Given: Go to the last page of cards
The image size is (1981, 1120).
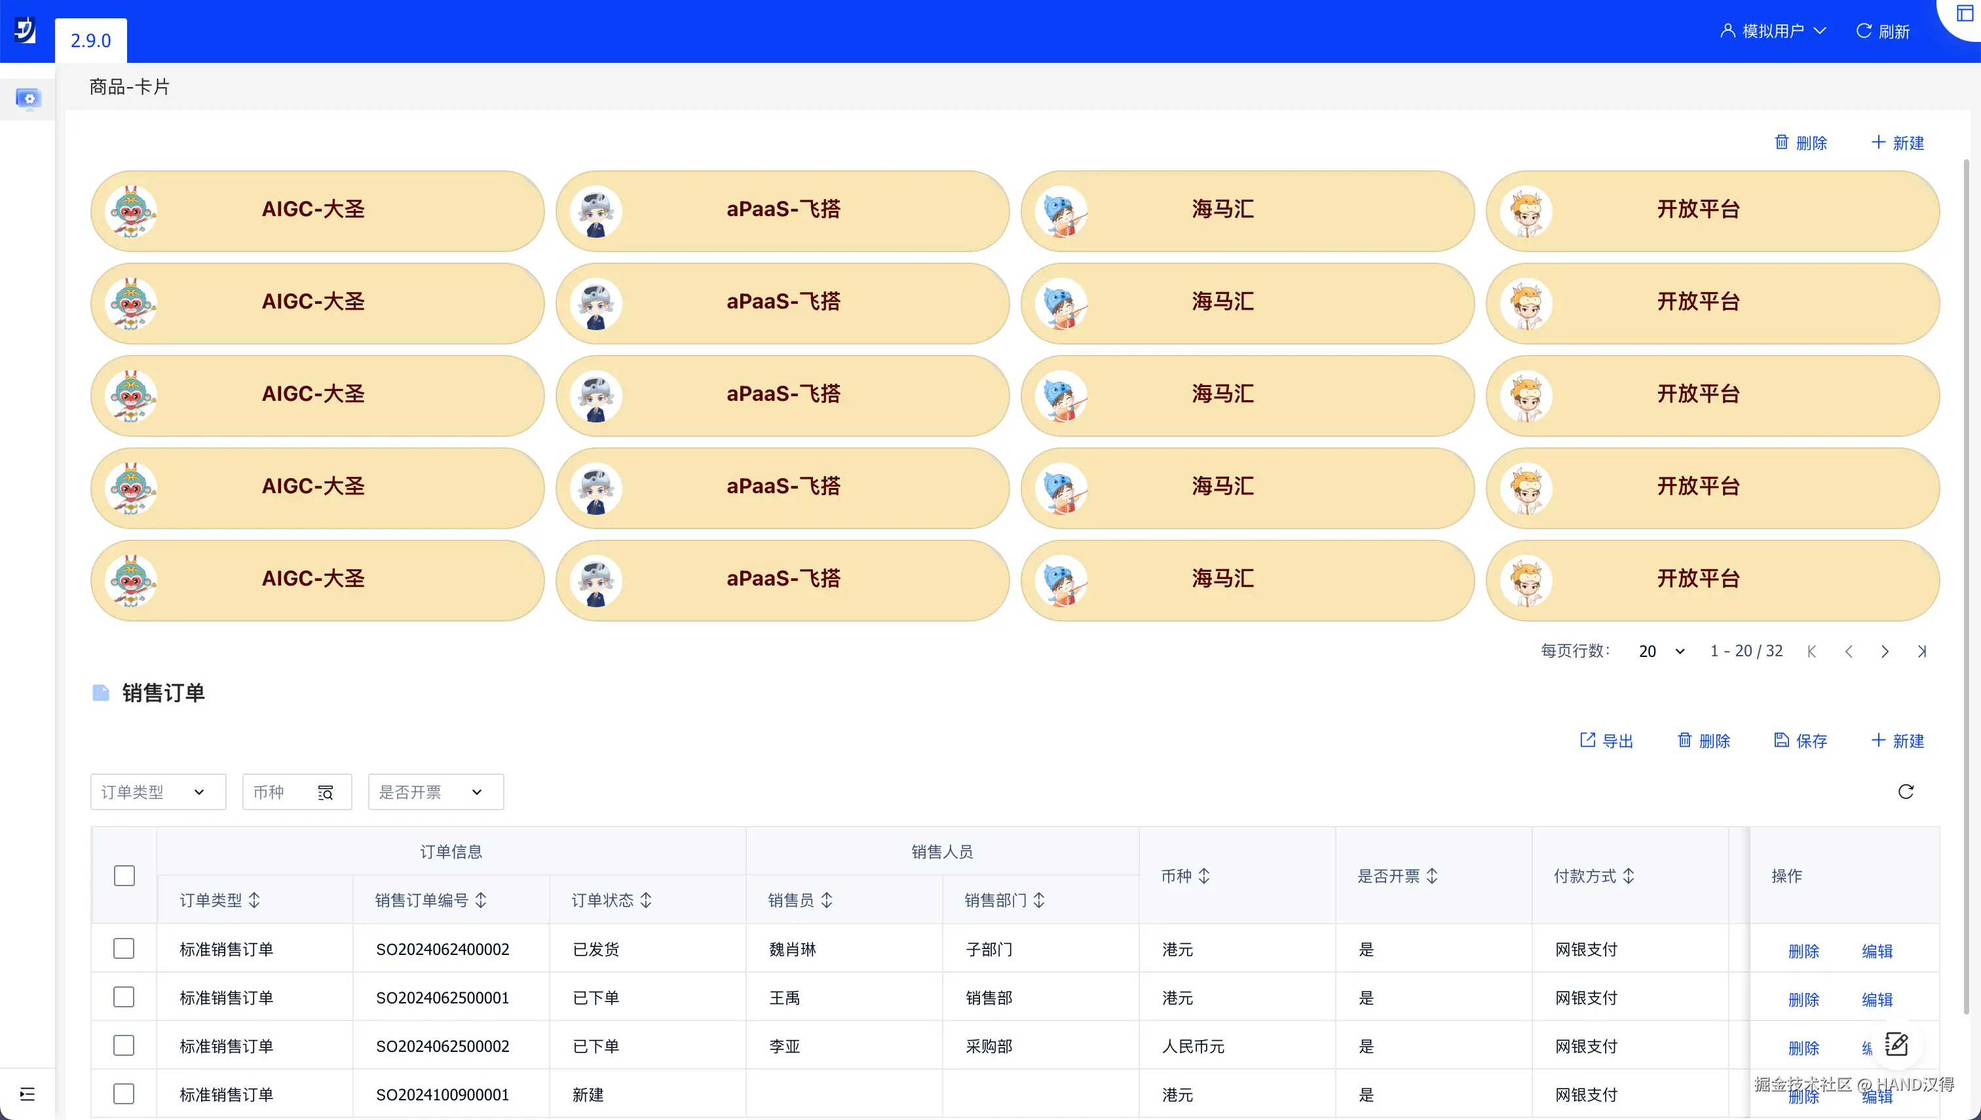Looking at the screenshot, I should click(1921, 652).
